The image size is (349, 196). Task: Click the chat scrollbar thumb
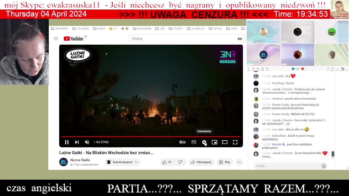(333, 154)
